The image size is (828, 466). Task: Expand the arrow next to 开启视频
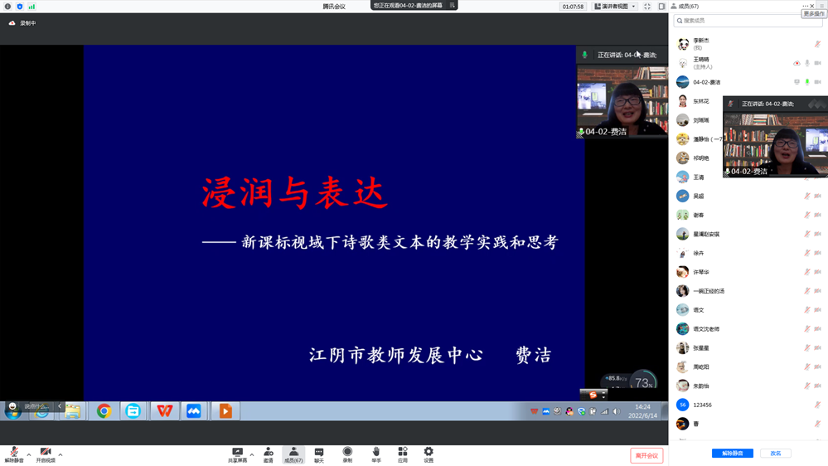tap(61, 454)
